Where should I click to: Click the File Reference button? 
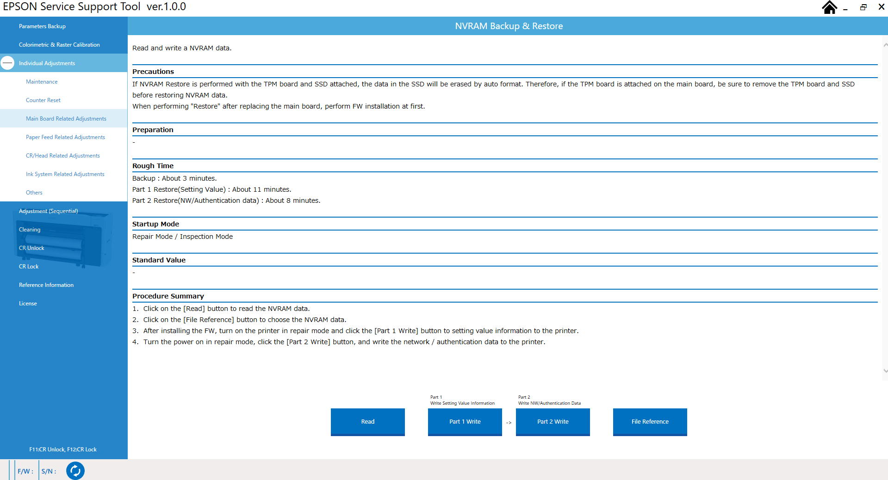(650, 422)
